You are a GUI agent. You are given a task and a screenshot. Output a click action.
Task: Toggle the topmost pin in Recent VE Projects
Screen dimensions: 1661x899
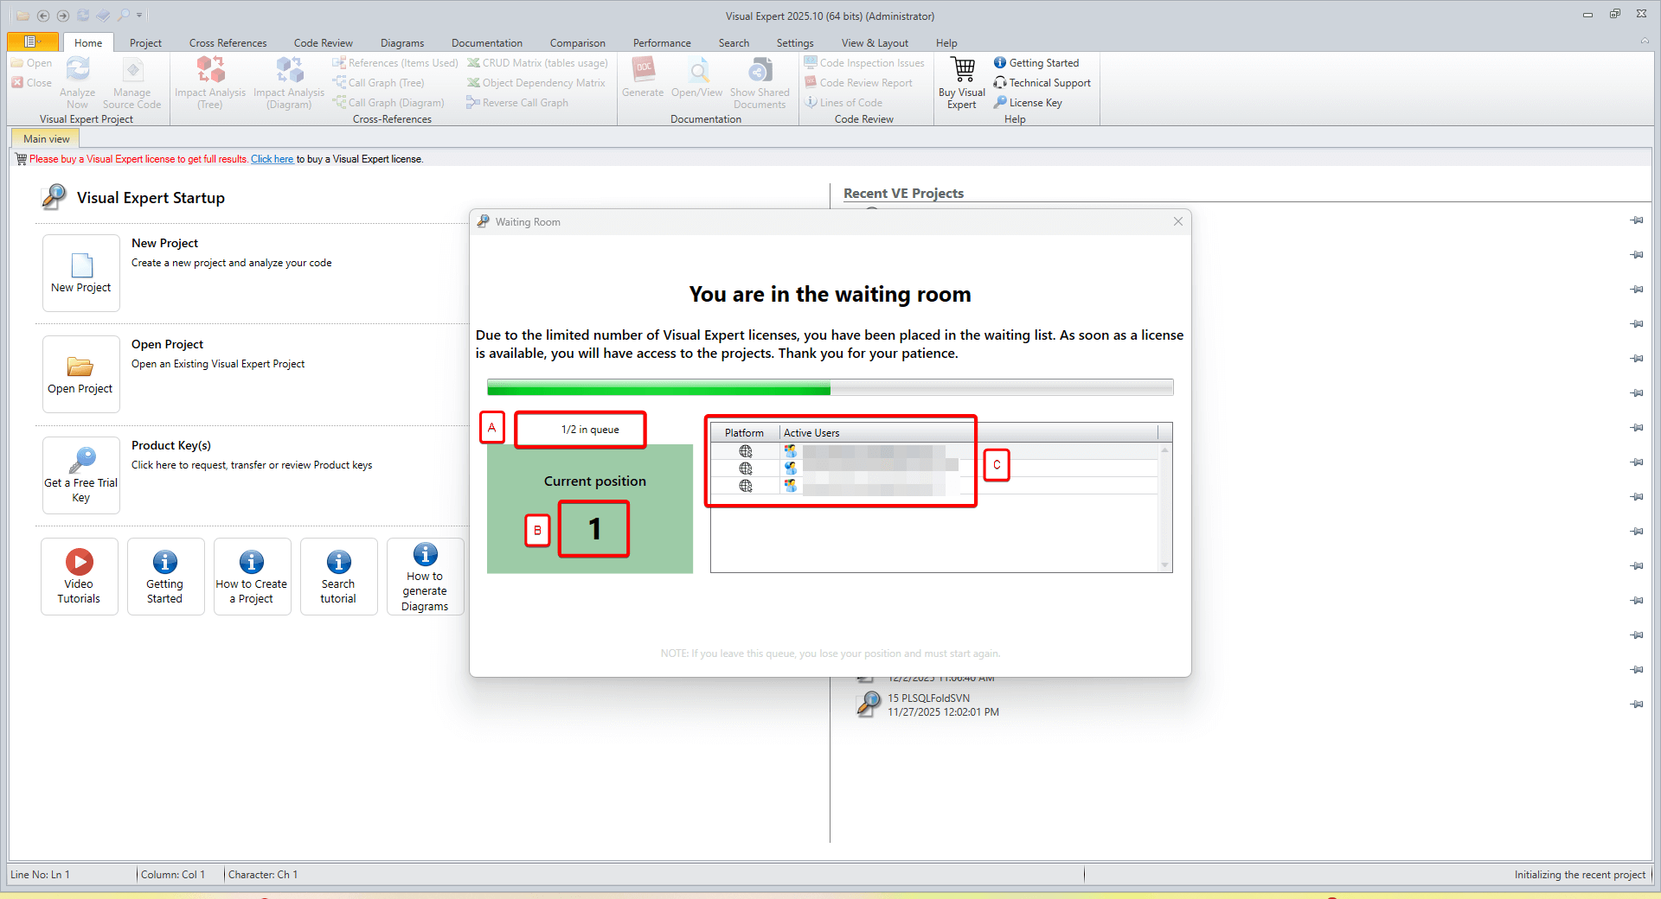point(1637,220)
